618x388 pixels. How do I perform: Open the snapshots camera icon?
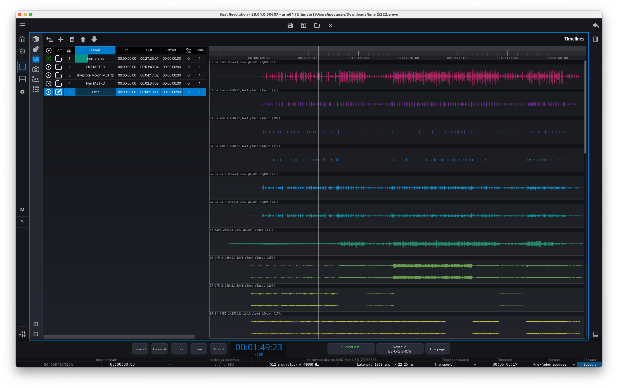pyautogui.click(x=36, y=69)
